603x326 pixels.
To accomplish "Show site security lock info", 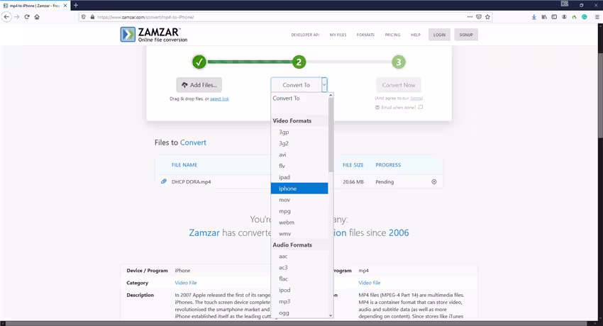I will [x=92, y=17].
